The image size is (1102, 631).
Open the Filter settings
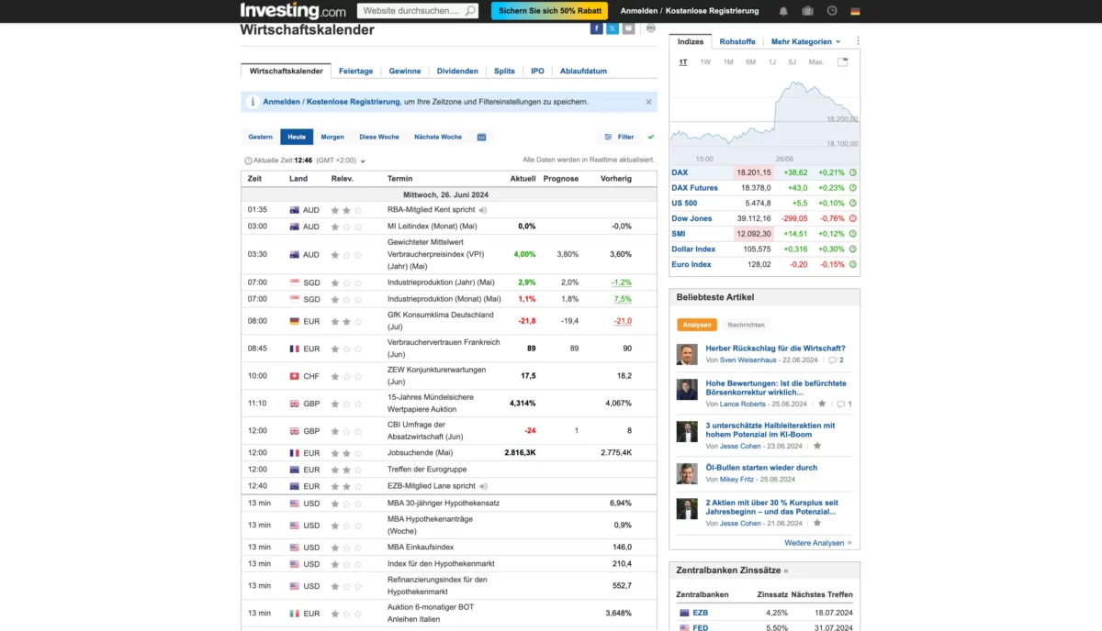click(624, 136)
